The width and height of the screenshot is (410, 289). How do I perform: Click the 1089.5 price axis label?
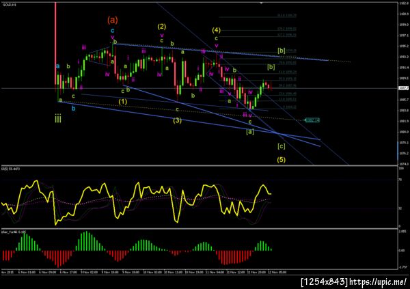403,78
